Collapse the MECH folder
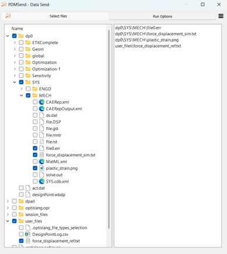This screenshot has width=227, height=254. pos(22,95)
